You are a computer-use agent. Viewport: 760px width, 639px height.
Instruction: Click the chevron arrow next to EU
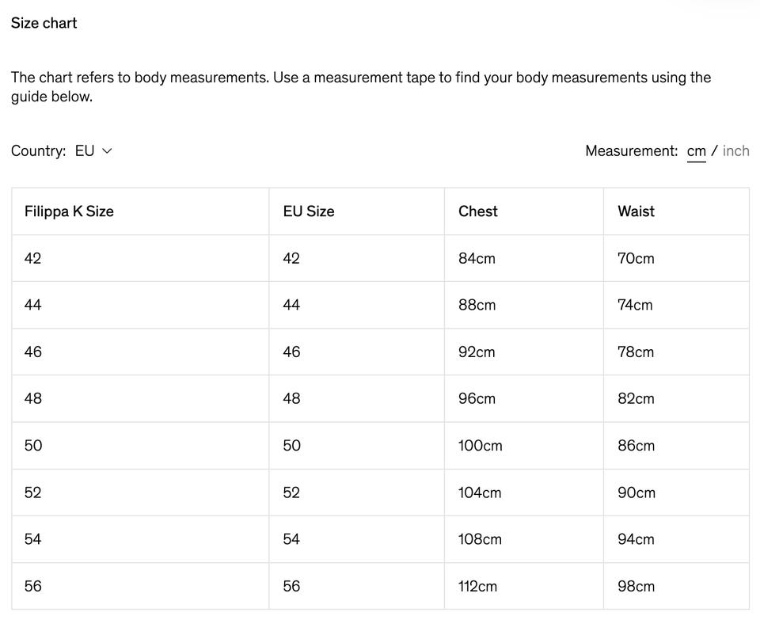(x=108, y=150)
